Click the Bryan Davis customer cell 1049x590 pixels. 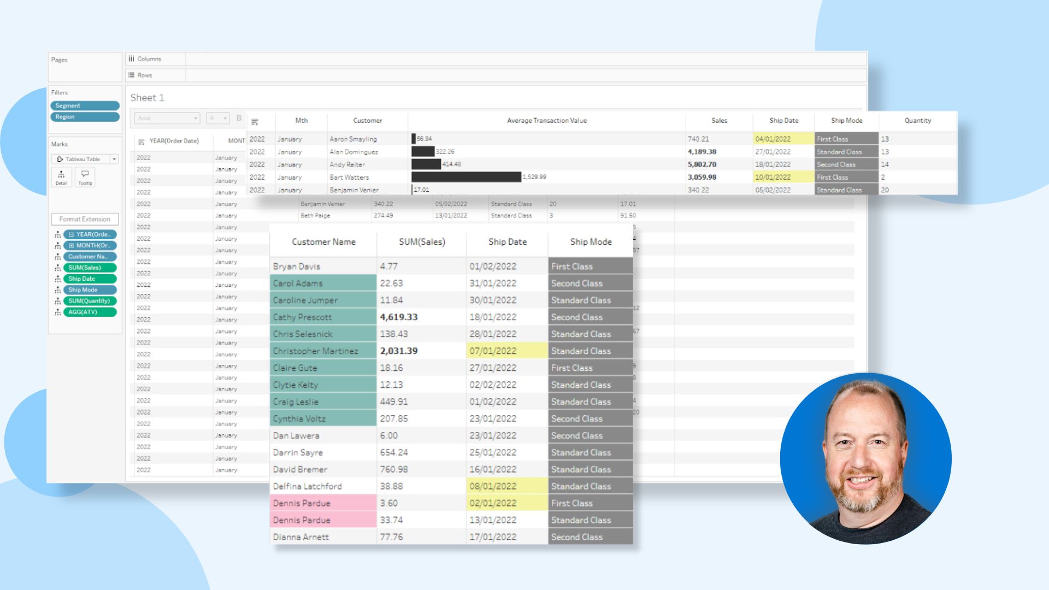click(323, 267)
